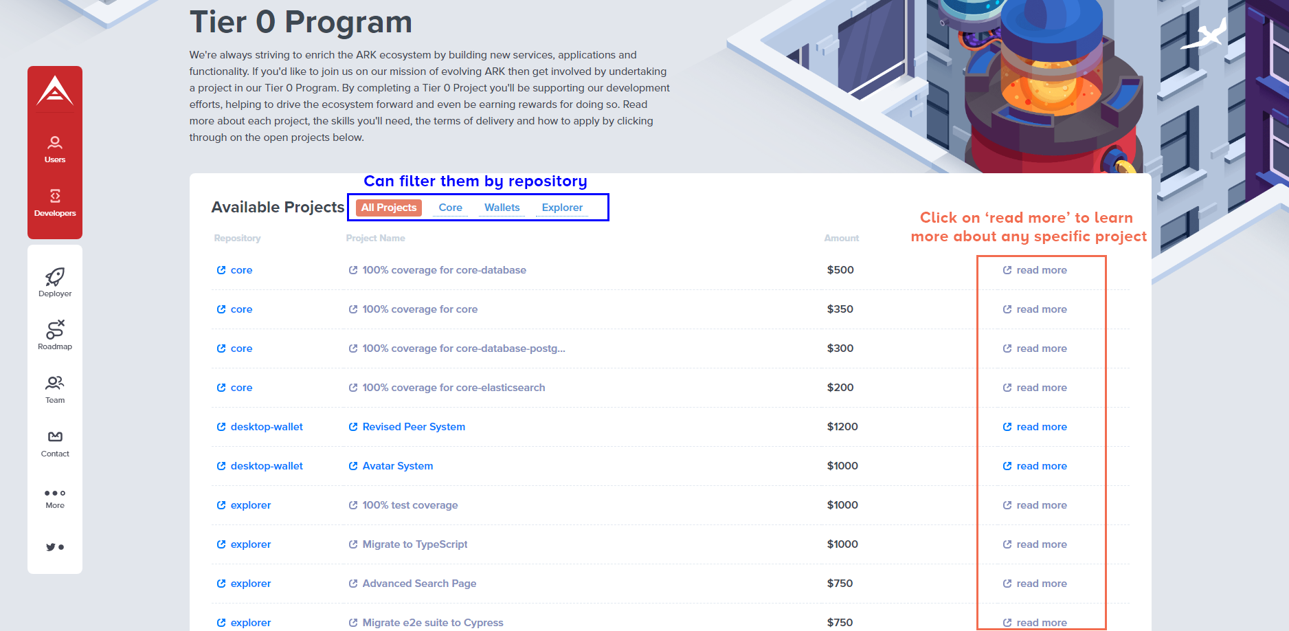Open 'Advanced Search Page' project link
Screen dimensions: 1289x631
(412, 584)
